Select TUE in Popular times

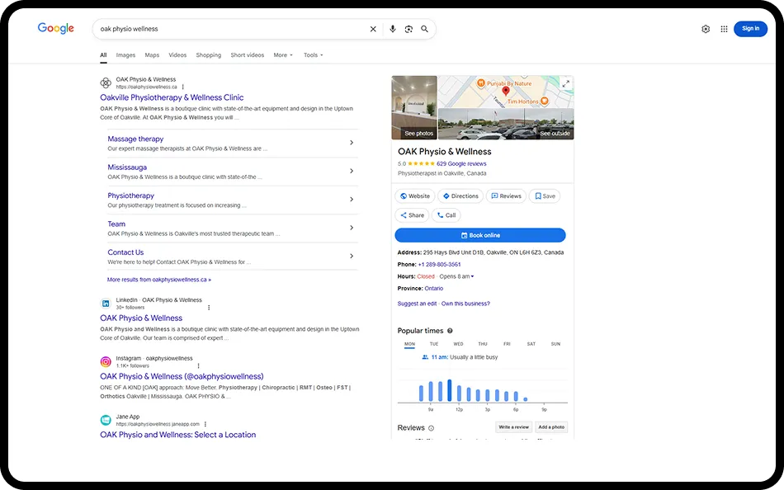(434, 344)
